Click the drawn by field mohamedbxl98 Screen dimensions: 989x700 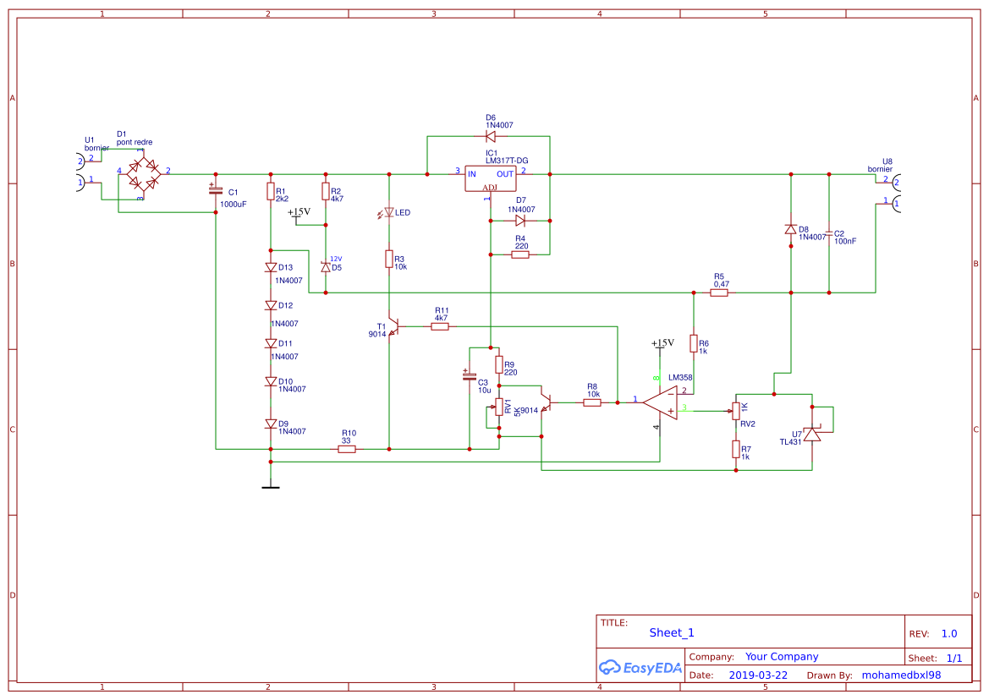coord(902,675)
